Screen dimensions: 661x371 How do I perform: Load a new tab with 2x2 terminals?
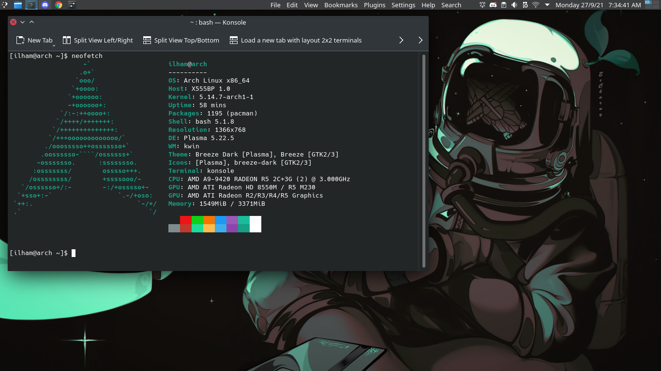296,40
